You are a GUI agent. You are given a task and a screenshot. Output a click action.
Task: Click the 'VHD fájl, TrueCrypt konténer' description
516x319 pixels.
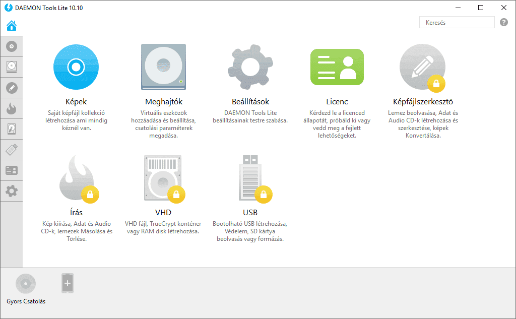pos(163,227)
